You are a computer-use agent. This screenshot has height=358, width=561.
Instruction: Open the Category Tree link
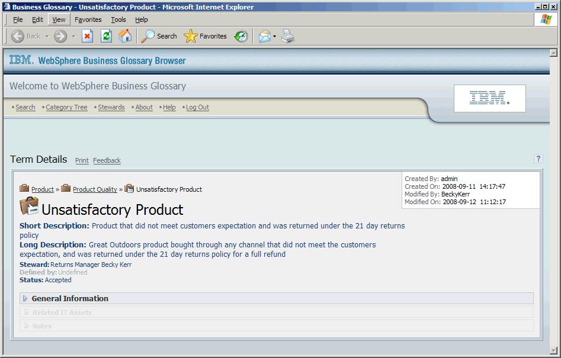point(66,107)
